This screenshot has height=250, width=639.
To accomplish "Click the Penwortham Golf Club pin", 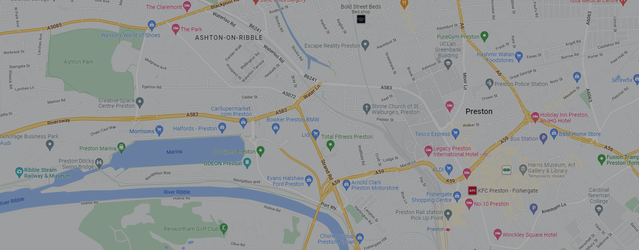I will coord(224,228).
